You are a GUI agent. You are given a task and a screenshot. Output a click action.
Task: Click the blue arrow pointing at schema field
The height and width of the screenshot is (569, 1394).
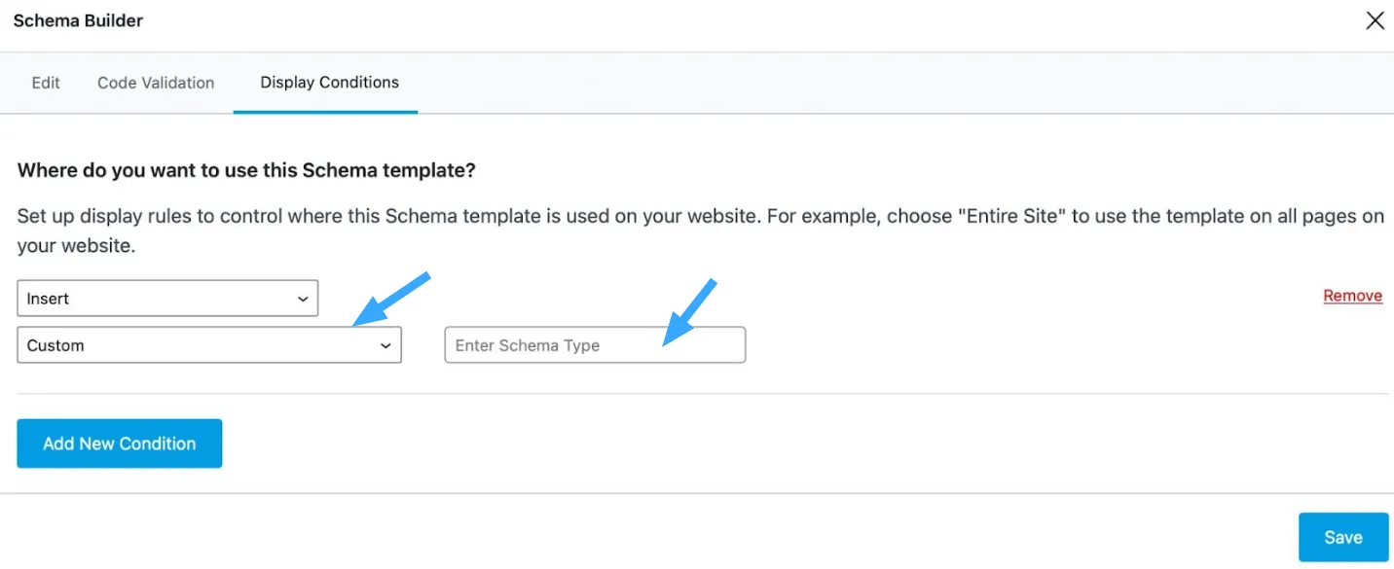coord(690,311)
